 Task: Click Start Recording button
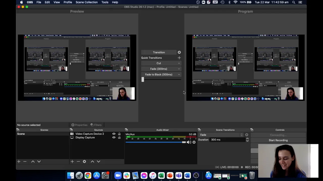pos(278,140)
